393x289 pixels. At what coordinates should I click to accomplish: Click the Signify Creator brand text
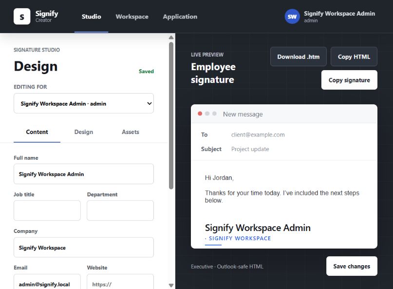click(47, 16)
